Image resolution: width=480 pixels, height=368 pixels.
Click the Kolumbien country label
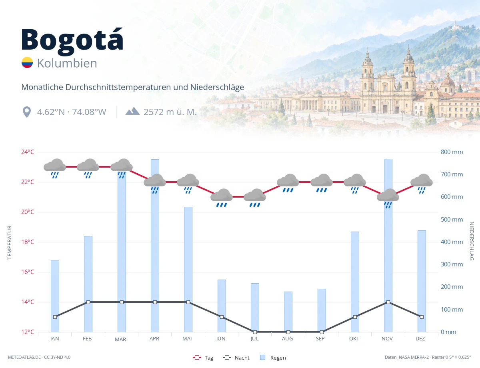pos(67,63)
